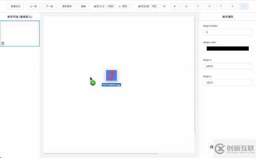
Task: Click the 画布属性 panel heading
Action: (x=227, y=17)
